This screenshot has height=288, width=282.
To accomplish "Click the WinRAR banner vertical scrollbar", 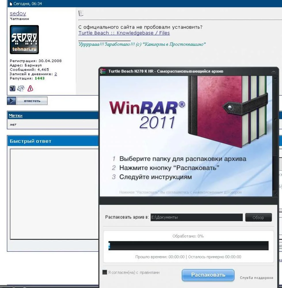I will click(x=275, y=136).
